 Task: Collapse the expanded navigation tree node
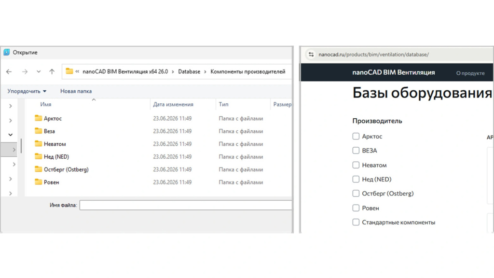coord(11,135)
